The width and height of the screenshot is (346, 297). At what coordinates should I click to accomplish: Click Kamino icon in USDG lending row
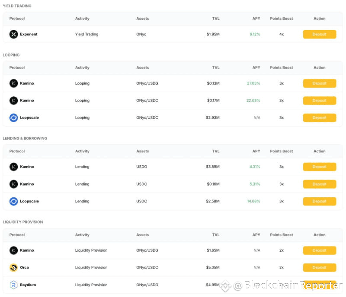click(x=13, y=167)
